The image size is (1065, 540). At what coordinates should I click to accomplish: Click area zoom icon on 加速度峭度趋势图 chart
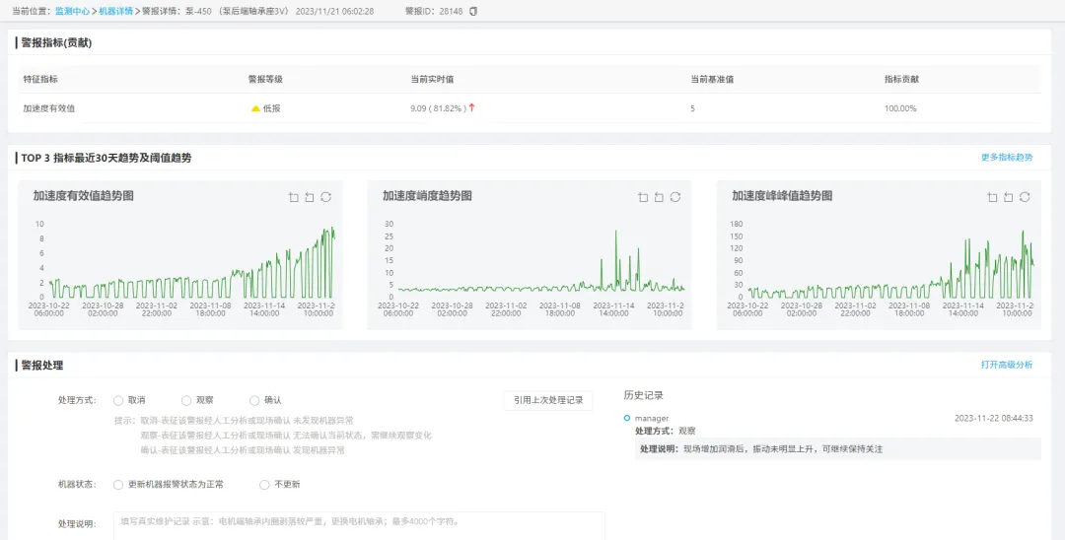tap(643, 197)
